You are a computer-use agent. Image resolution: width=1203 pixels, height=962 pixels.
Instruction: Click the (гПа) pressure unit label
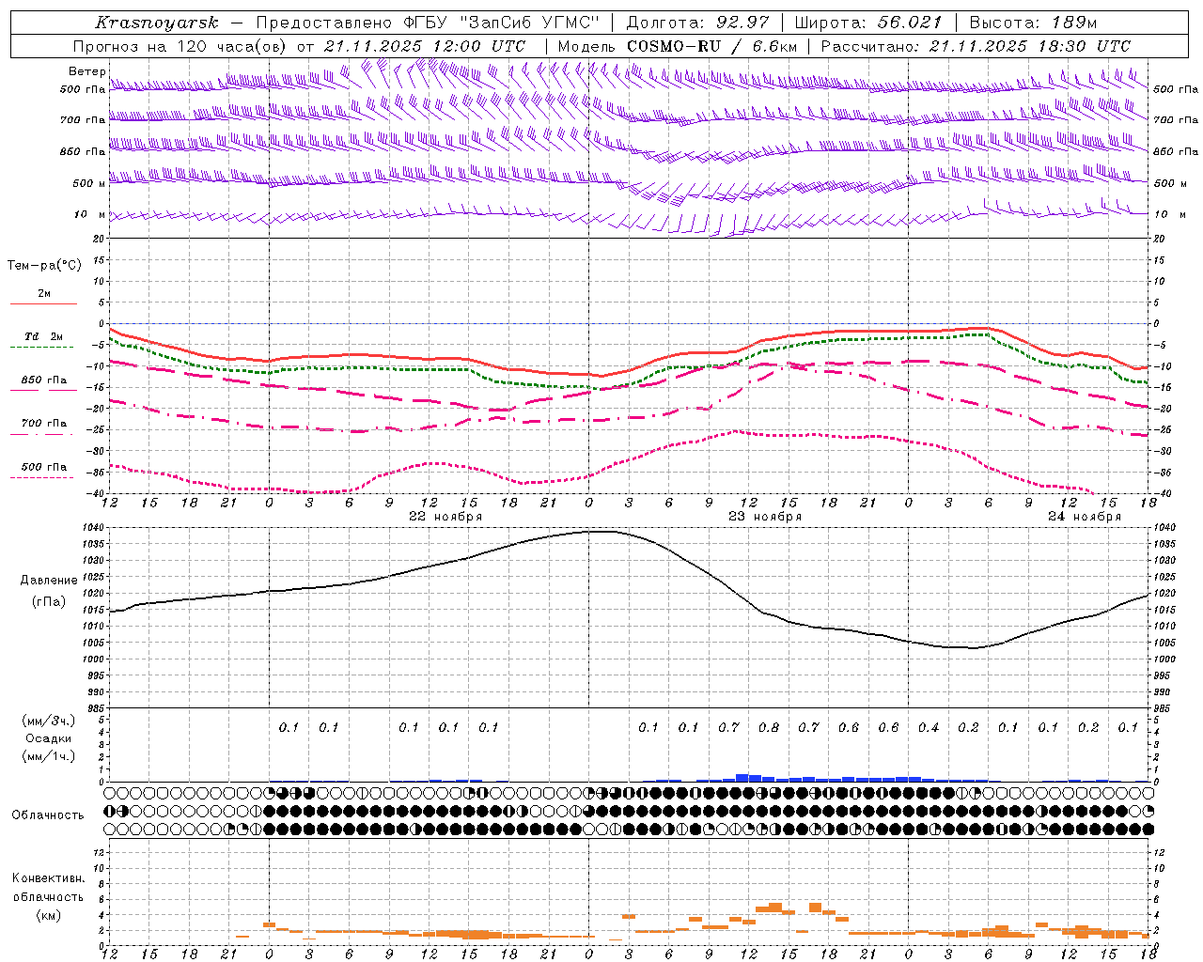pos(49,602)
